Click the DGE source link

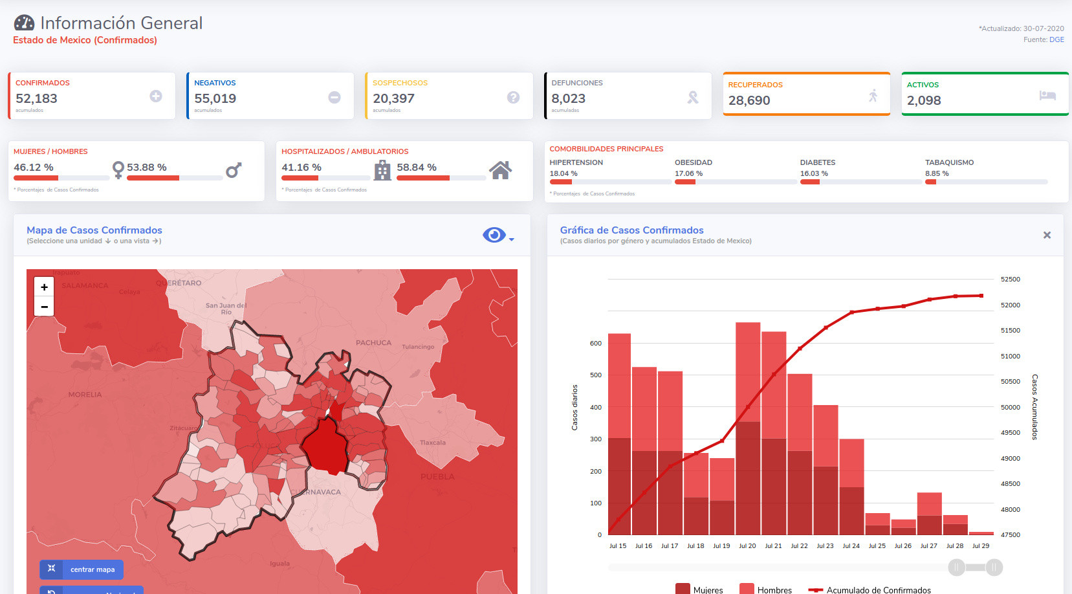click(1056, 39)
